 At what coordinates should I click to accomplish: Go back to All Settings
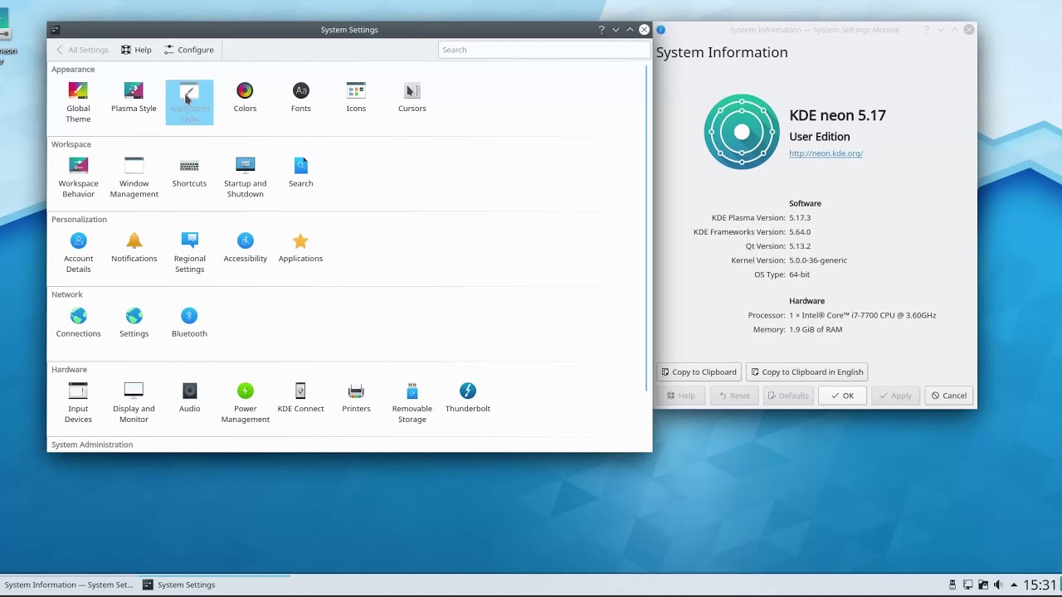coord(82,50)
